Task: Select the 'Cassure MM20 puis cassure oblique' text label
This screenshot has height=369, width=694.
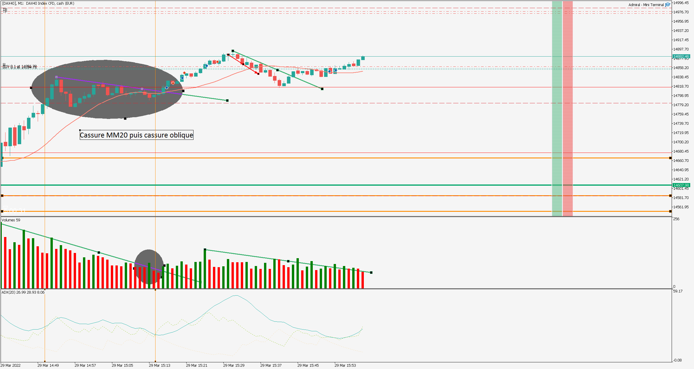Action: coord(136,135)
